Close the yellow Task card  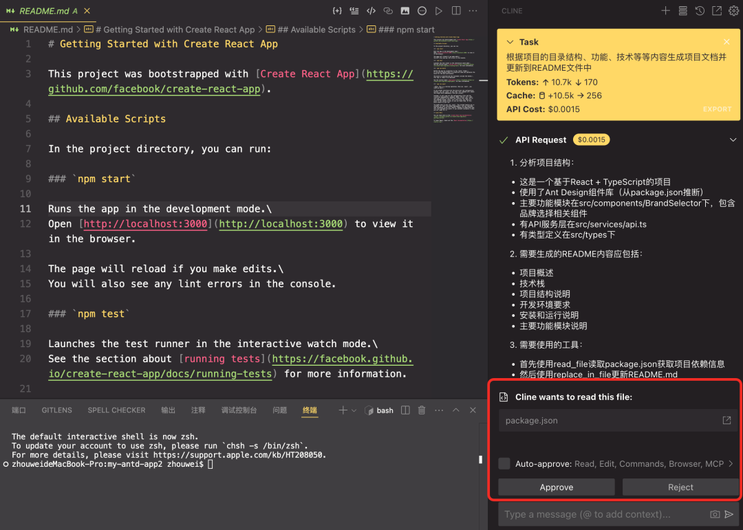coord(726,42)
